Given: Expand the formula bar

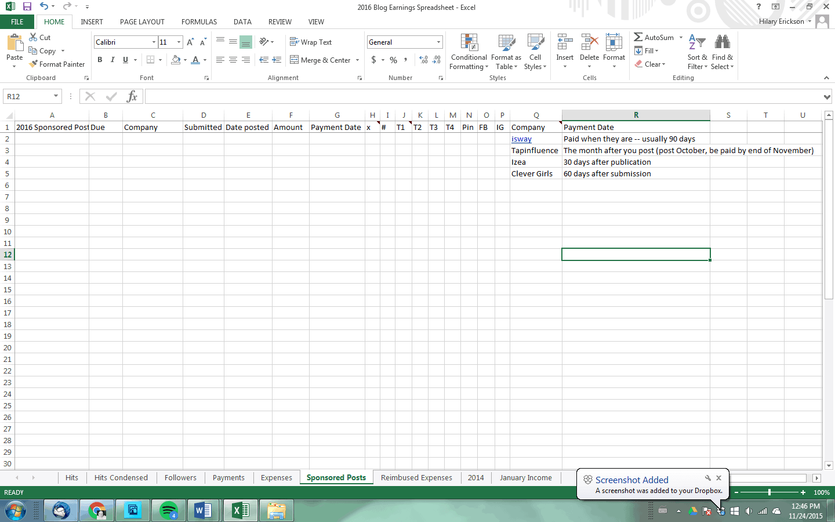Looking at the screenshot, I should point(827,97).
